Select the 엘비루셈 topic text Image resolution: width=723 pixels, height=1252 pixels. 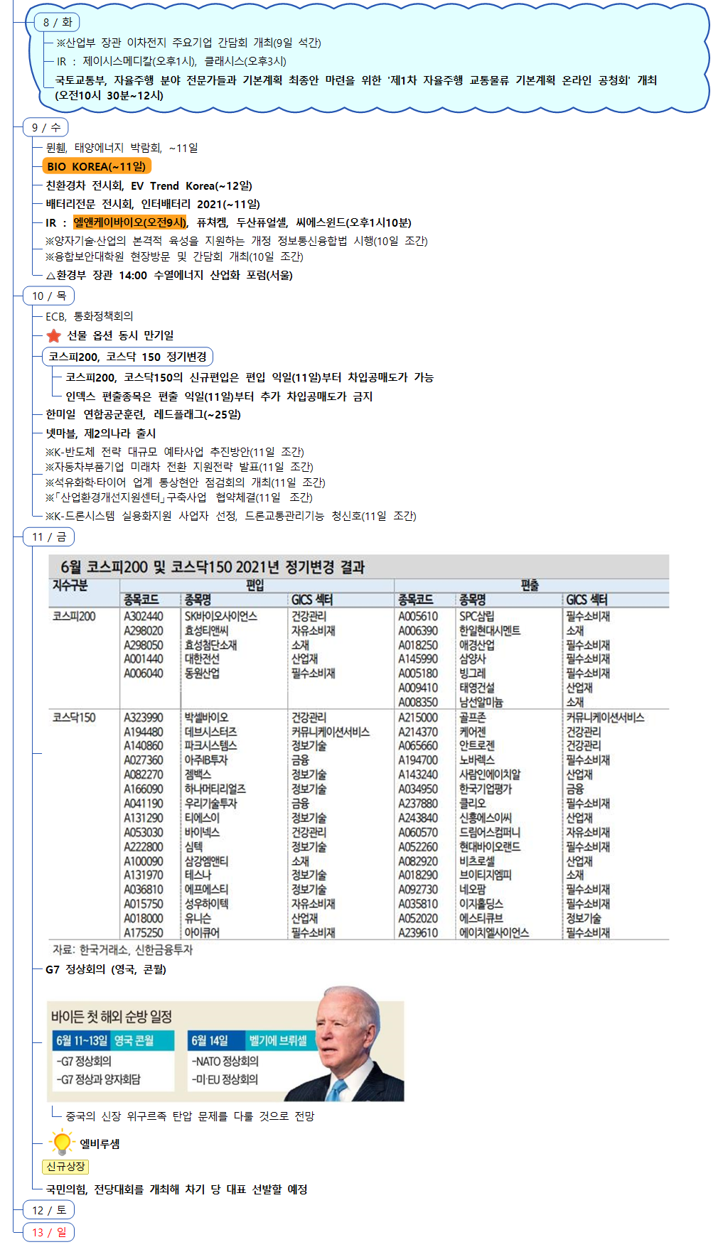click(x=100, y=1143)
